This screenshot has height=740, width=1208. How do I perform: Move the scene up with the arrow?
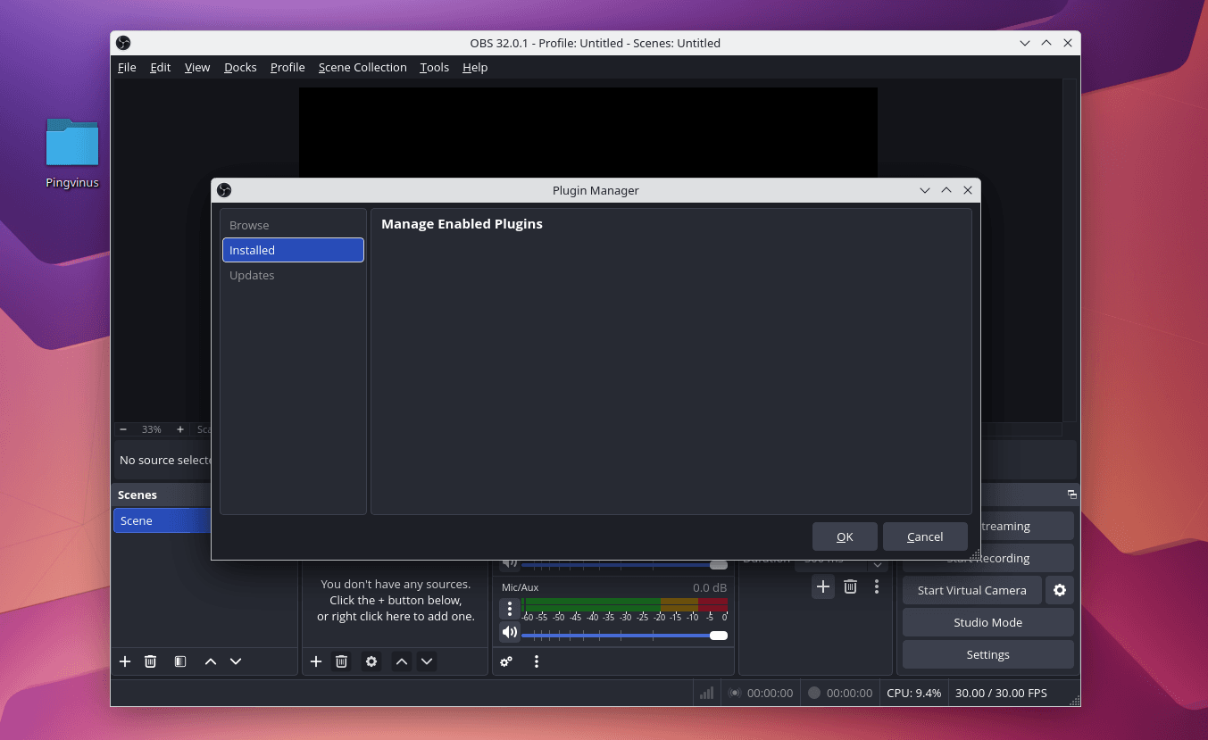(x=211, y=661)
